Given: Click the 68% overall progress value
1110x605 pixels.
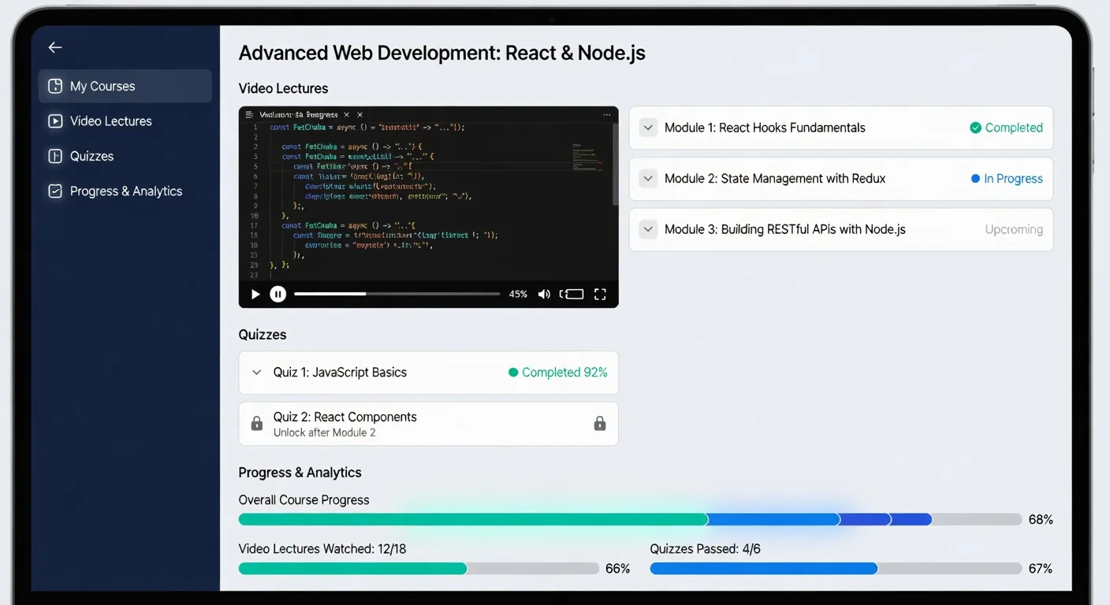Looking at the screenshot, I should pos(1041,520).
